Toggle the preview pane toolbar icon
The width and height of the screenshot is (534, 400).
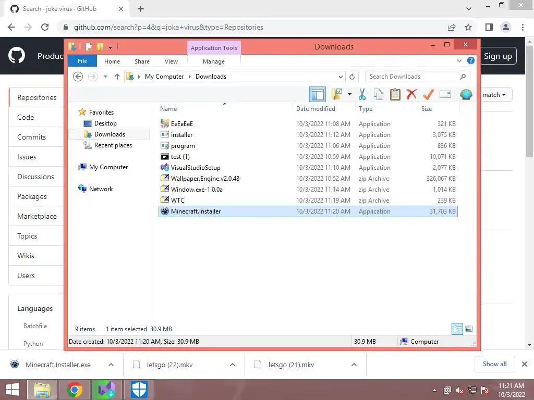(x=318, y=94)
